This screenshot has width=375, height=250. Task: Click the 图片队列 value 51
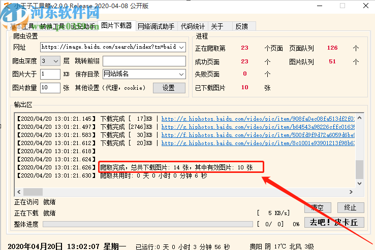pos(332,61)
